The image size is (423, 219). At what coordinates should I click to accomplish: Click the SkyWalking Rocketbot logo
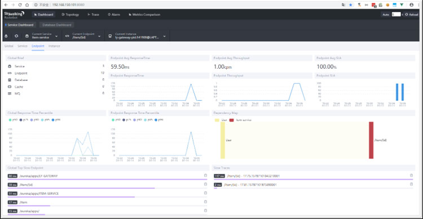tap(14, 15)
